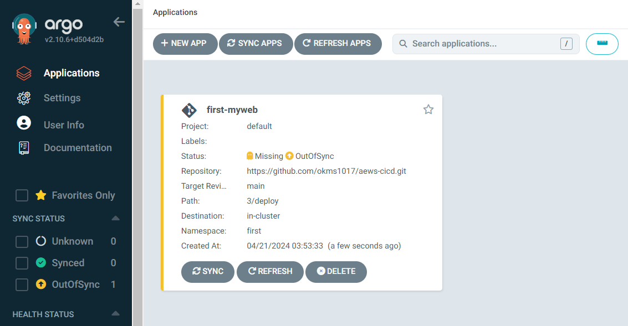628x326 pixels.
Task: Enable the Favorites Only checkbox
Action: tap(22, 195)
